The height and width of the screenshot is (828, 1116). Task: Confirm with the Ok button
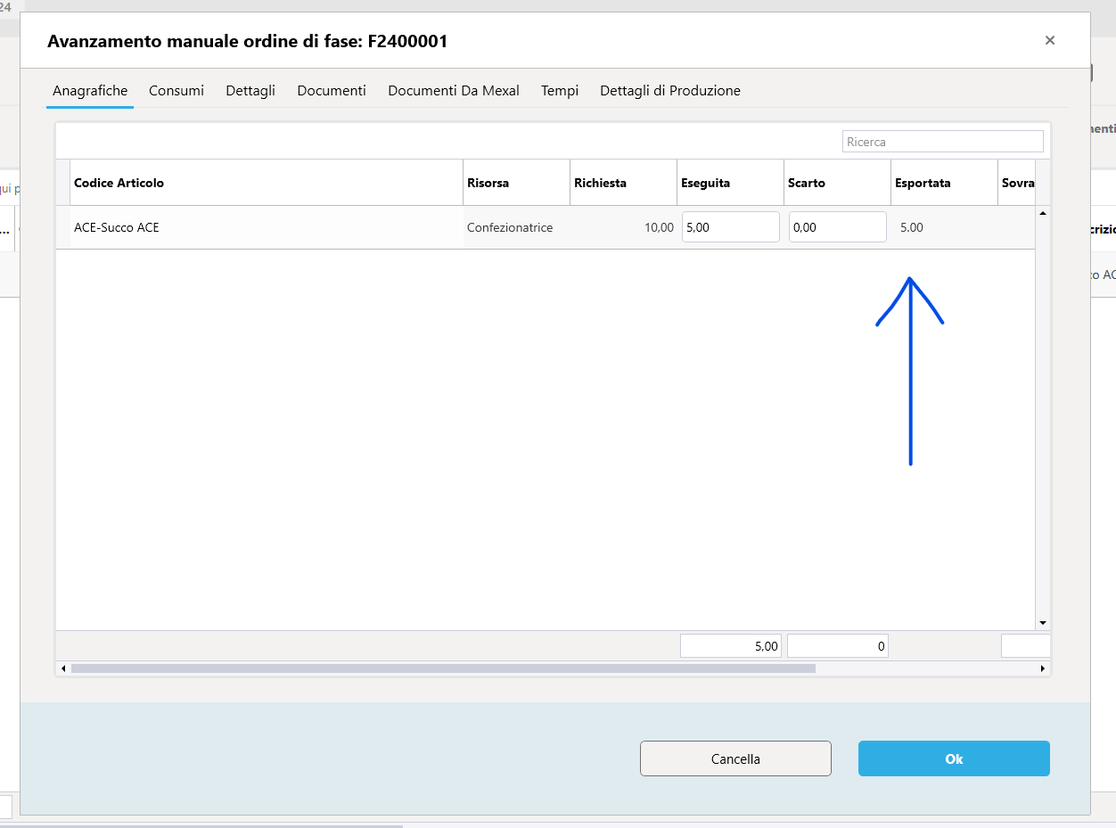954,758
